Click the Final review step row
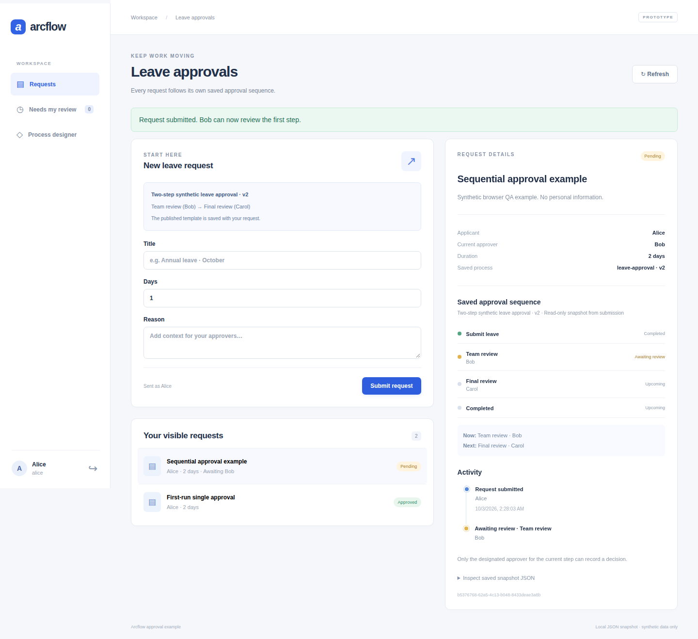This screenshot has height=639, width=698. pyautogui.click(x=561, y=384)
